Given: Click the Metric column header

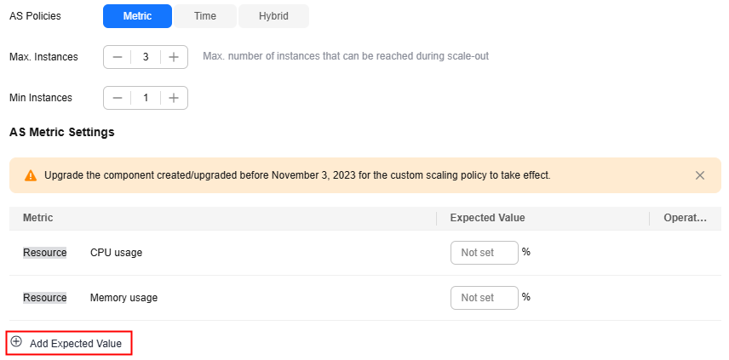Looking at the screenshot, I should pyautogui.click(x=37, y=218).
